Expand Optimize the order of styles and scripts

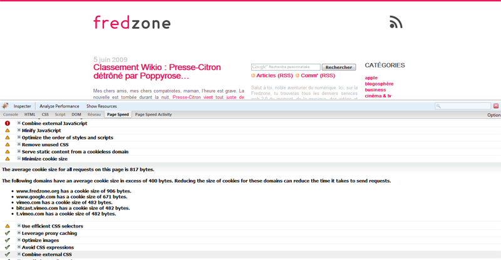(19, 137)
